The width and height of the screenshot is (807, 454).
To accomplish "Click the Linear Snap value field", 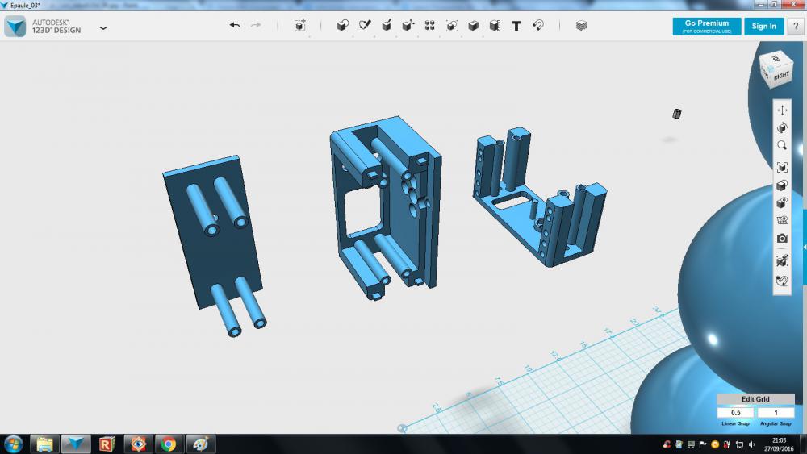I will pyautogui.click(x=735, y=413).
